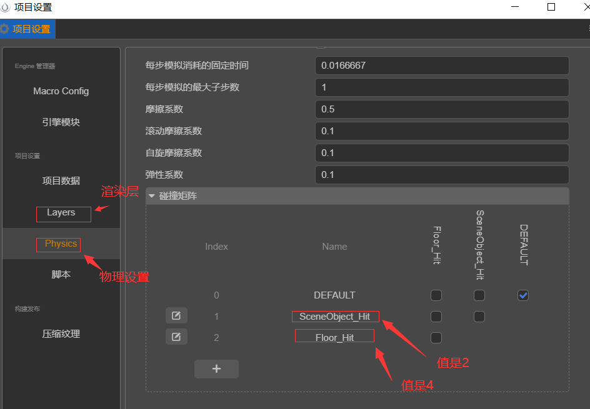Click the gear icon on the 项目设置 tab
The image size is (590, 409).
[6, 29]
